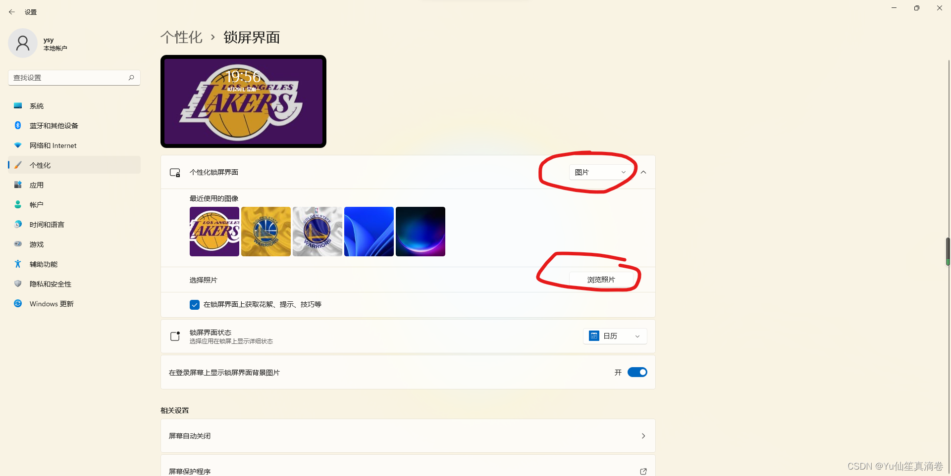
Task: Open the 系统 settings section
Action: (x=74, y=106)
